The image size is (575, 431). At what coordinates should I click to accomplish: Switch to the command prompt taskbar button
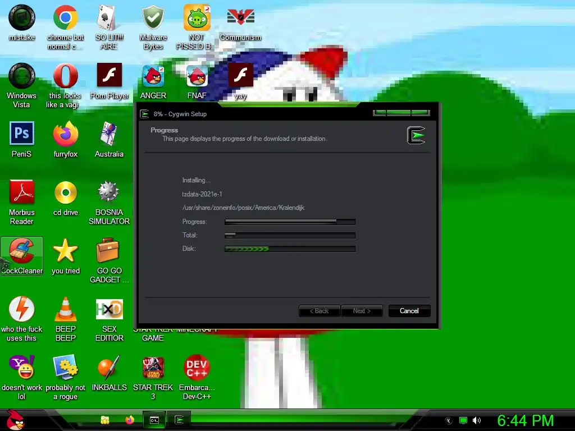tap(154, 420)
